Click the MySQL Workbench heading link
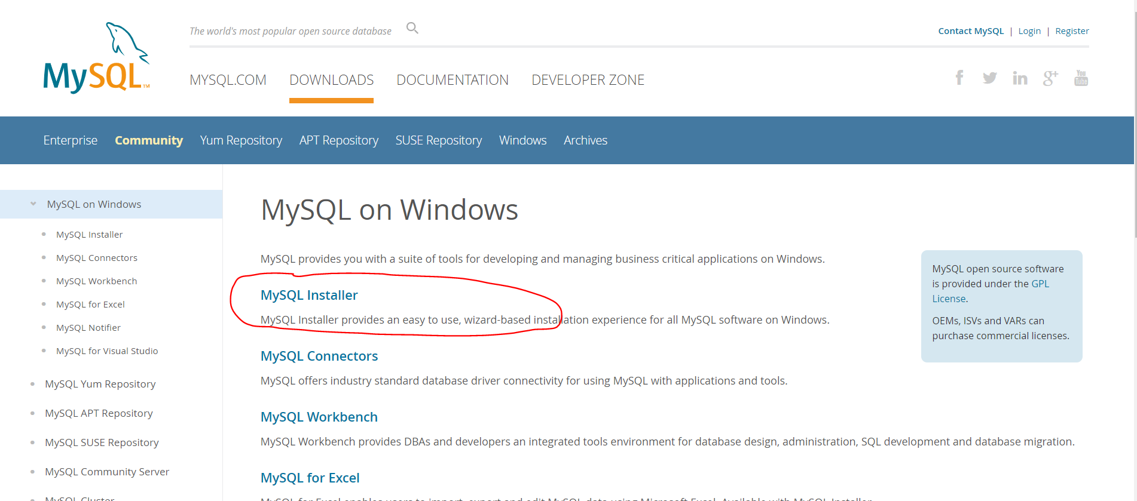This screenshot has width=1137, height=501. tap(319, 417)
